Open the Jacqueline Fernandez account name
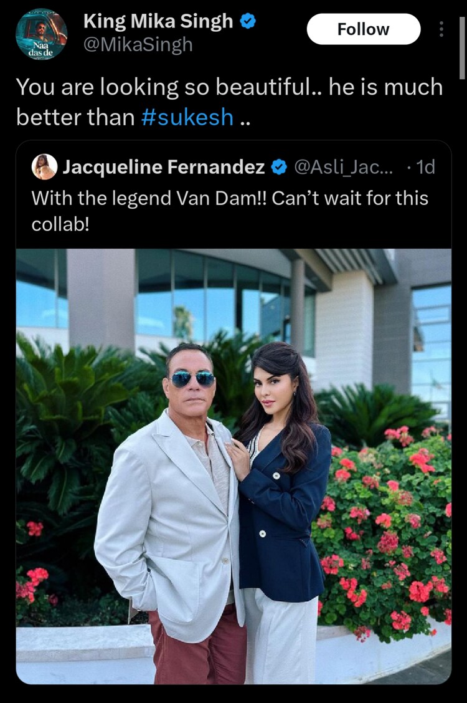Screen dimensions: 467x703 tap(163, 167)
